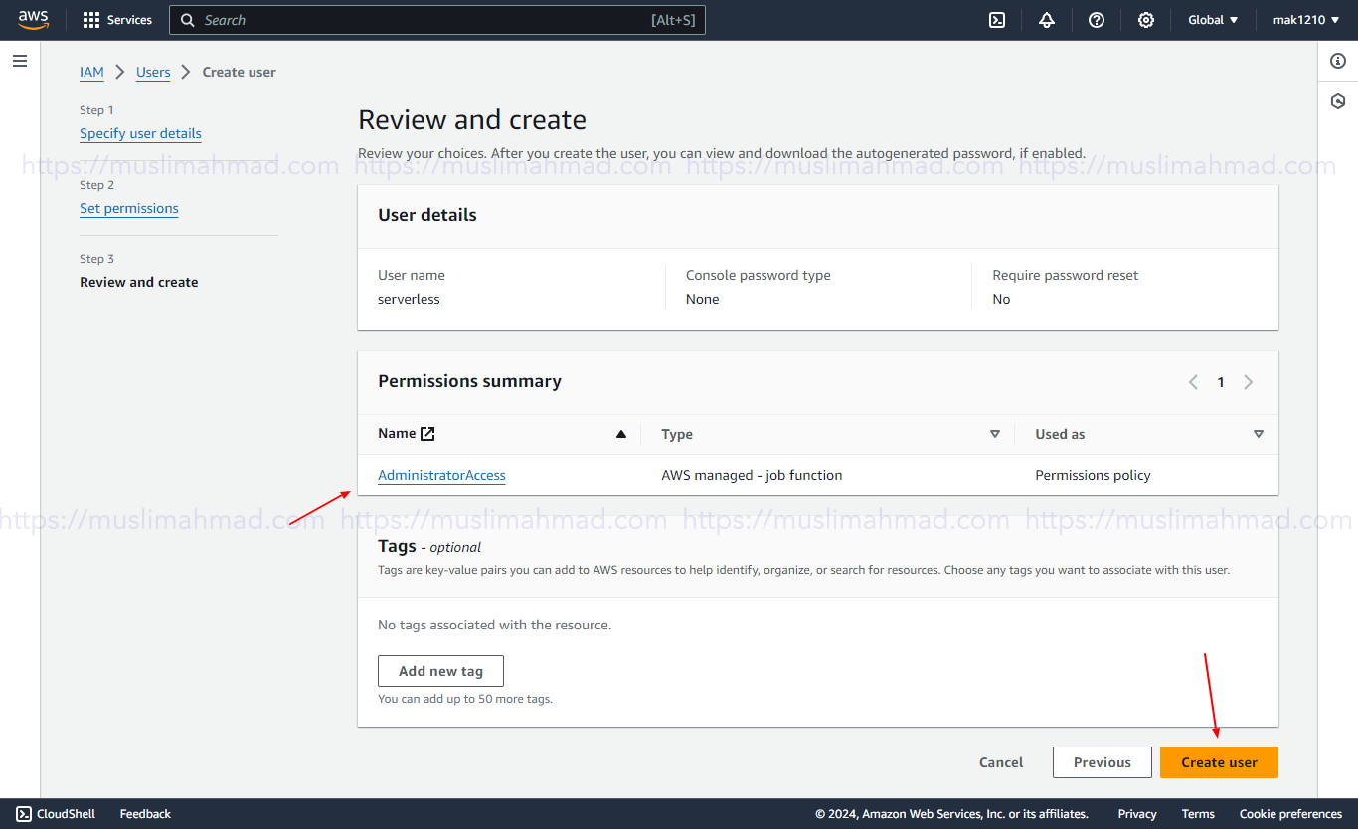Sort by the Type column arrow
This screenshot has width=1358, height=830.
pos(995,434)
